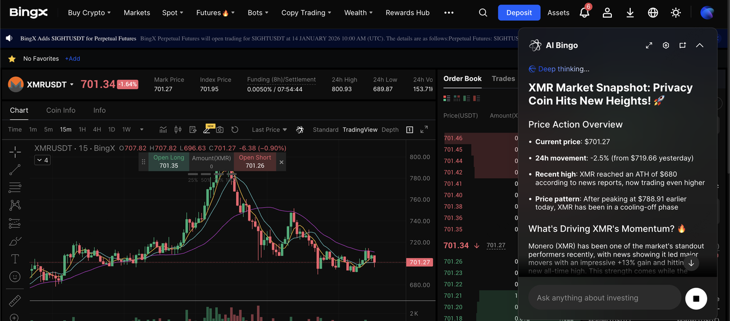Open the AI Bingo settings icon
Image resolution: width=730 pixels, height=321 pixels.
666,46
